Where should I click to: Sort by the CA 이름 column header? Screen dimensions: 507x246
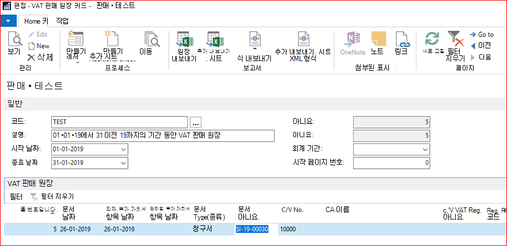click(337, 210)
